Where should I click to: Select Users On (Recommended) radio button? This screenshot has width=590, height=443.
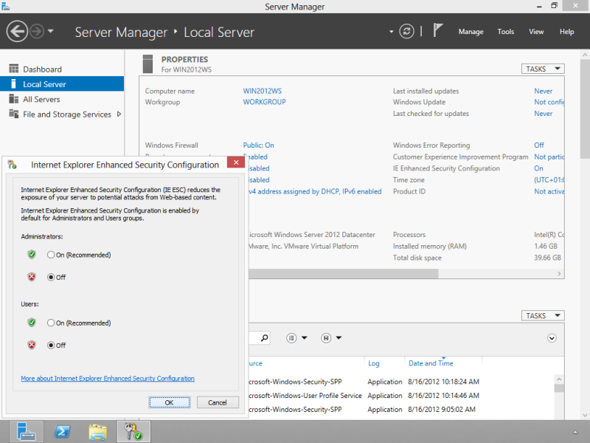51,323
